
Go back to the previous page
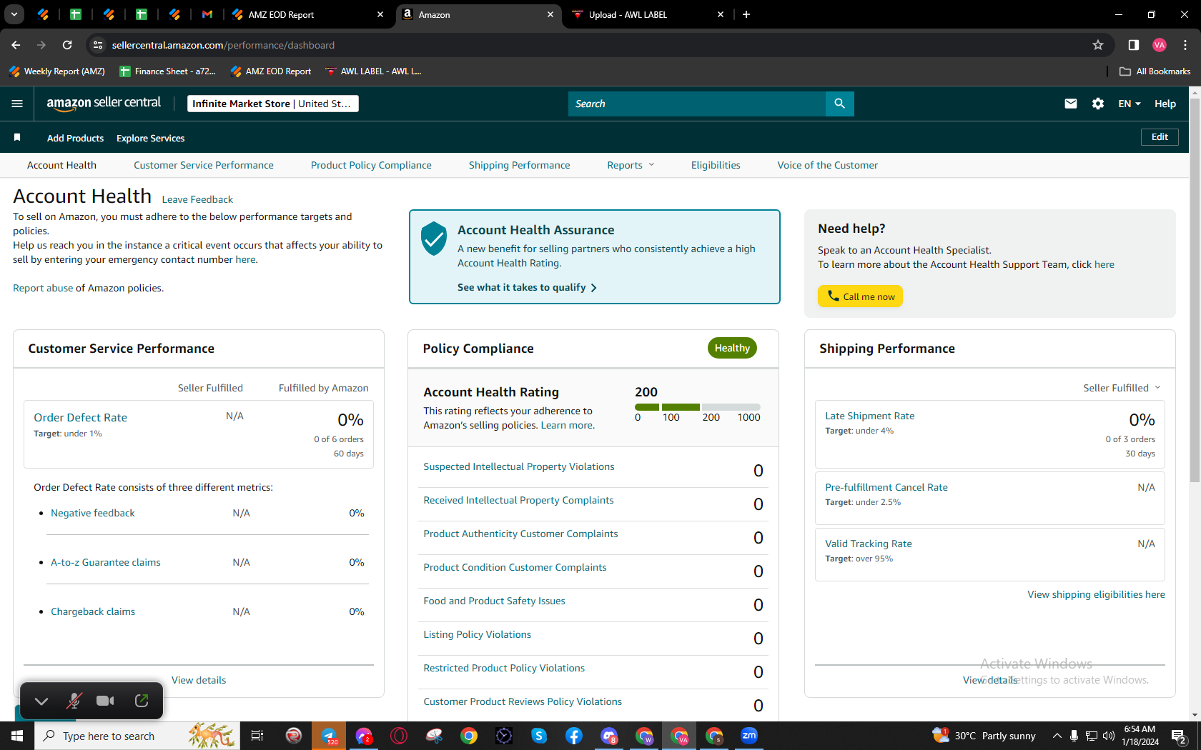click(16, 45)
